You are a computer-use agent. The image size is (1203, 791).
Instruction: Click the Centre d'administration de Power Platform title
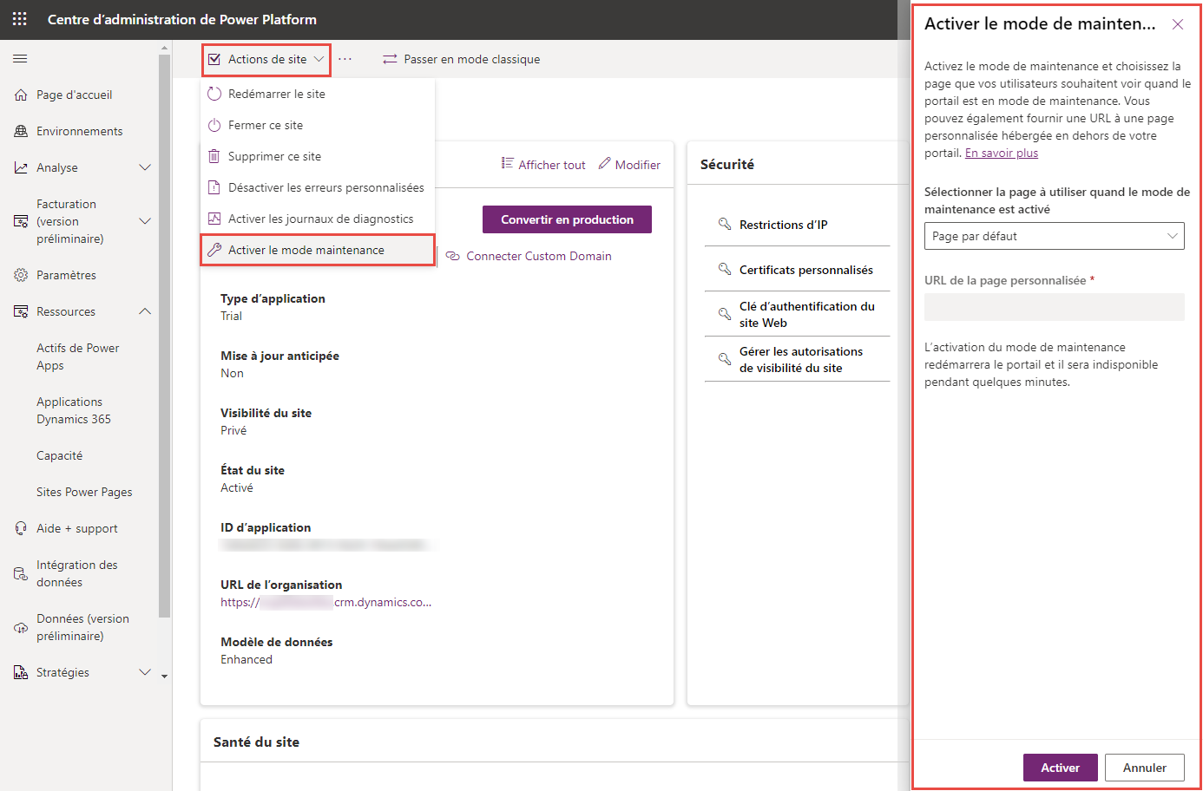point(182,19)
